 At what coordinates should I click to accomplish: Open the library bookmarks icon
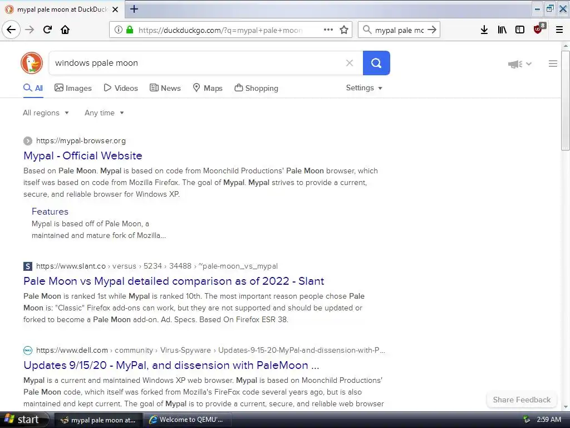tap(502, 30)
